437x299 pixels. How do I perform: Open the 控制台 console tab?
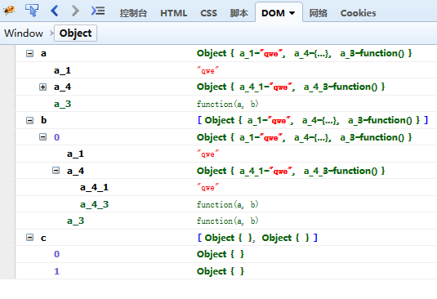[133, 13]
